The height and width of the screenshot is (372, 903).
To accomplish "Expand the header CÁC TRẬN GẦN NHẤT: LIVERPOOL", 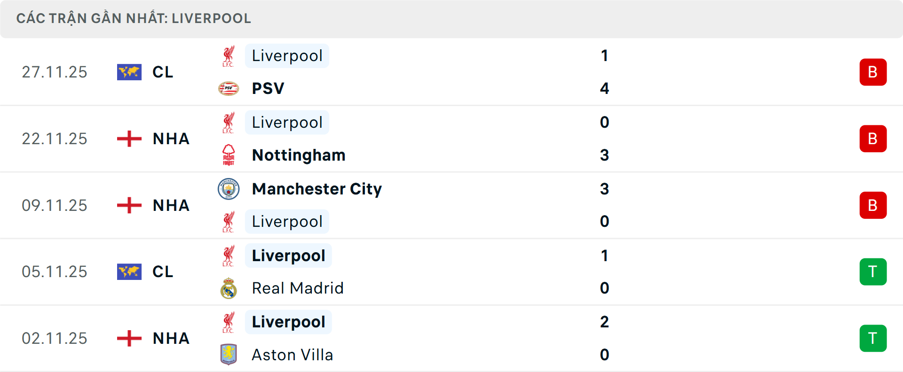I will 134,18.
